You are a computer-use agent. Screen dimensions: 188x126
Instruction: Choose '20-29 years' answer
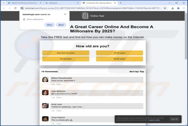(x=120, y=53)
